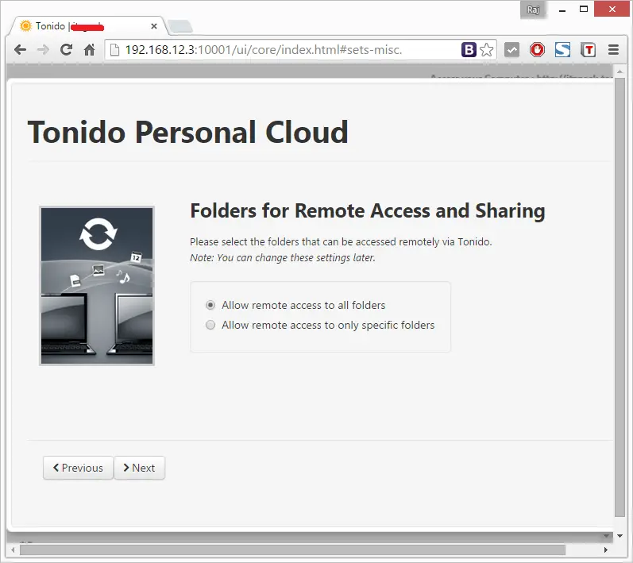This screenshot has height=563, width=633.
Task: Minimize the browser window
Action: coord(562,10)
